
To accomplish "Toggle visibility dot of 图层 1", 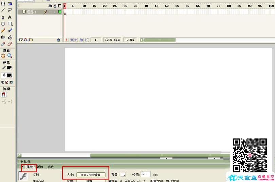I will pos(50,12).
